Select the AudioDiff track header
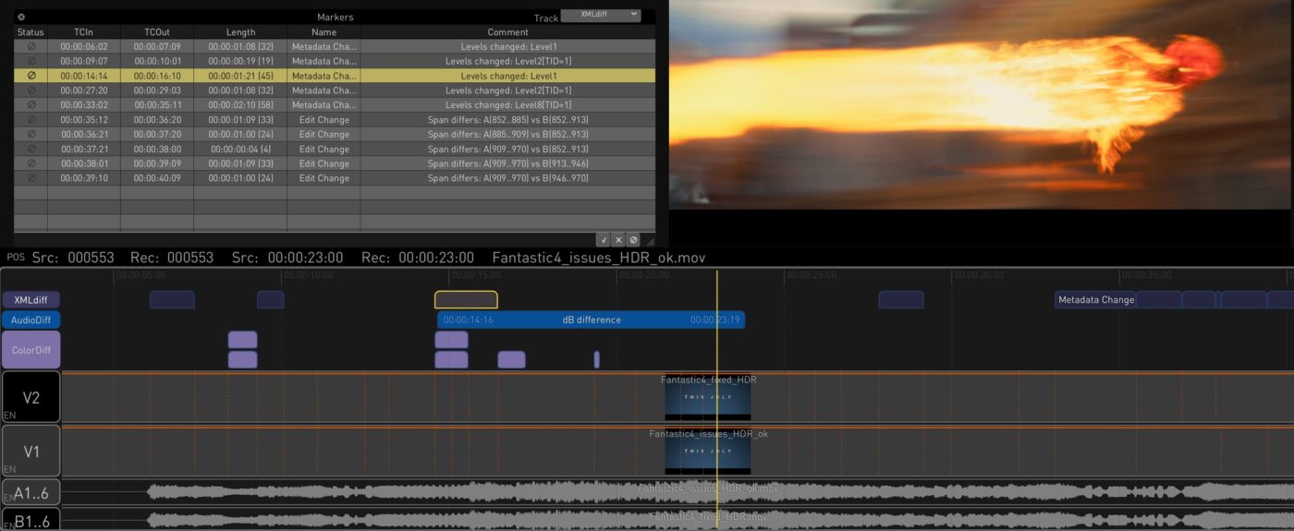Screen dimensions: 1294x531 click(31, 320)
